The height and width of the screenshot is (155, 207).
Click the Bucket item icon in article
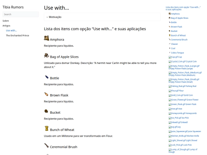pos(46,111)
